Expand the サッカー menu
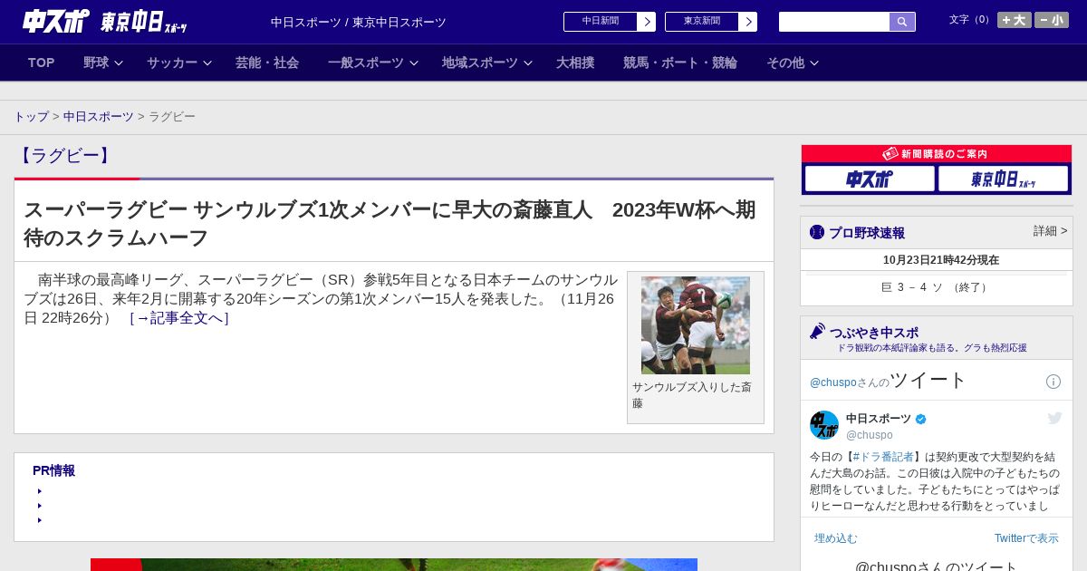1087x571 pixels. [x=178, y=63]
